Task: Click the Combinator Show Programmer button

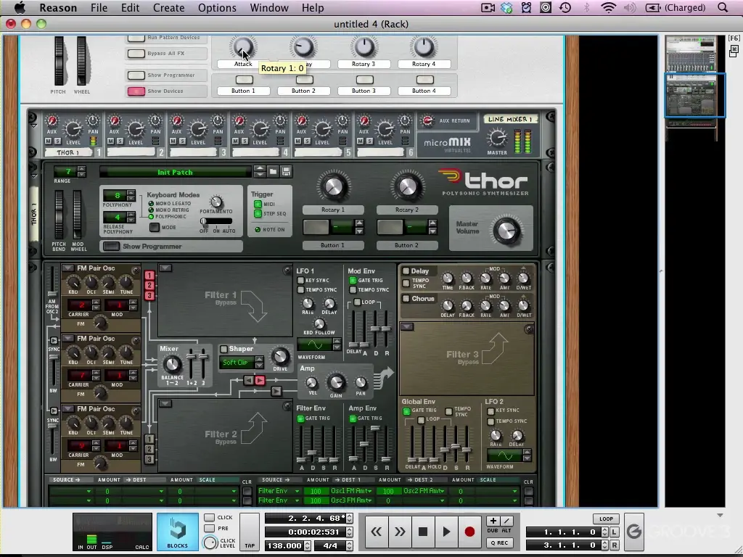Action: (136, 75)
